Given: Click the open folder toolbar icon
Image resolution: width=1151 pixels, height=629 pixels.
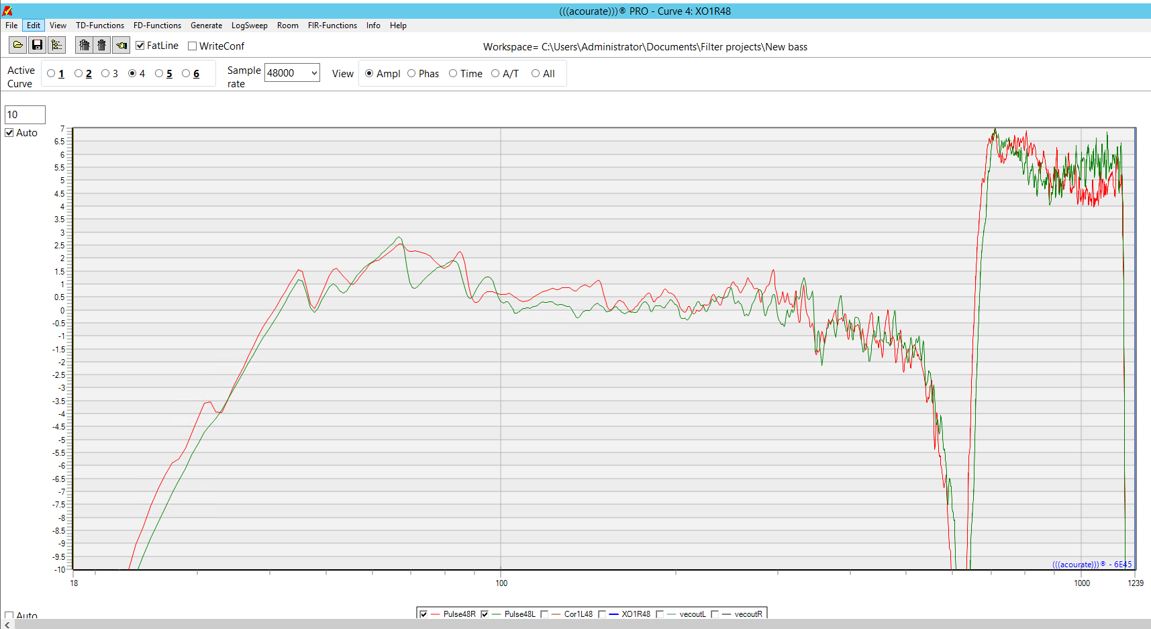Looking at the screenshot, I should [18, 46].
